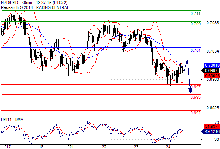The image size is (220, 149).
Task: Select the green 0.709 resistance label
Action: point(195,24)
